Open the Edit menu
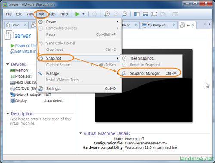 (19, 14)
